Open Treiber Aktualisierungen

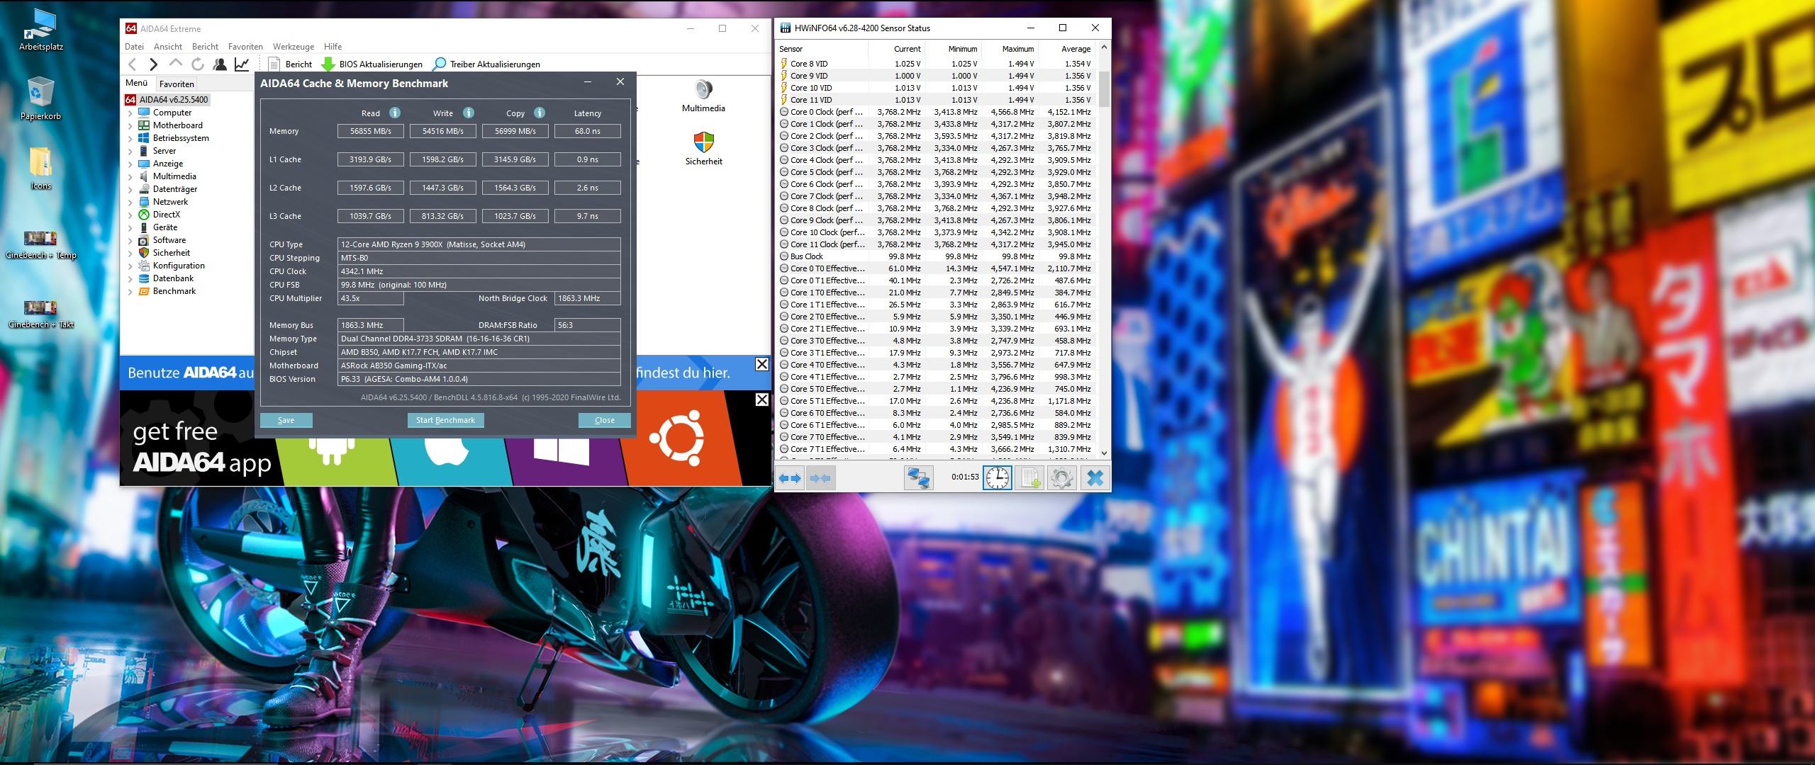pyautogui.click(x=486, y=64)
